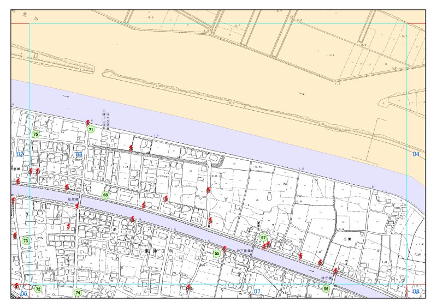Click the red marker beside green marker 71
The height and width of the screenshot is (308, 437).
[x=87, y=123]
